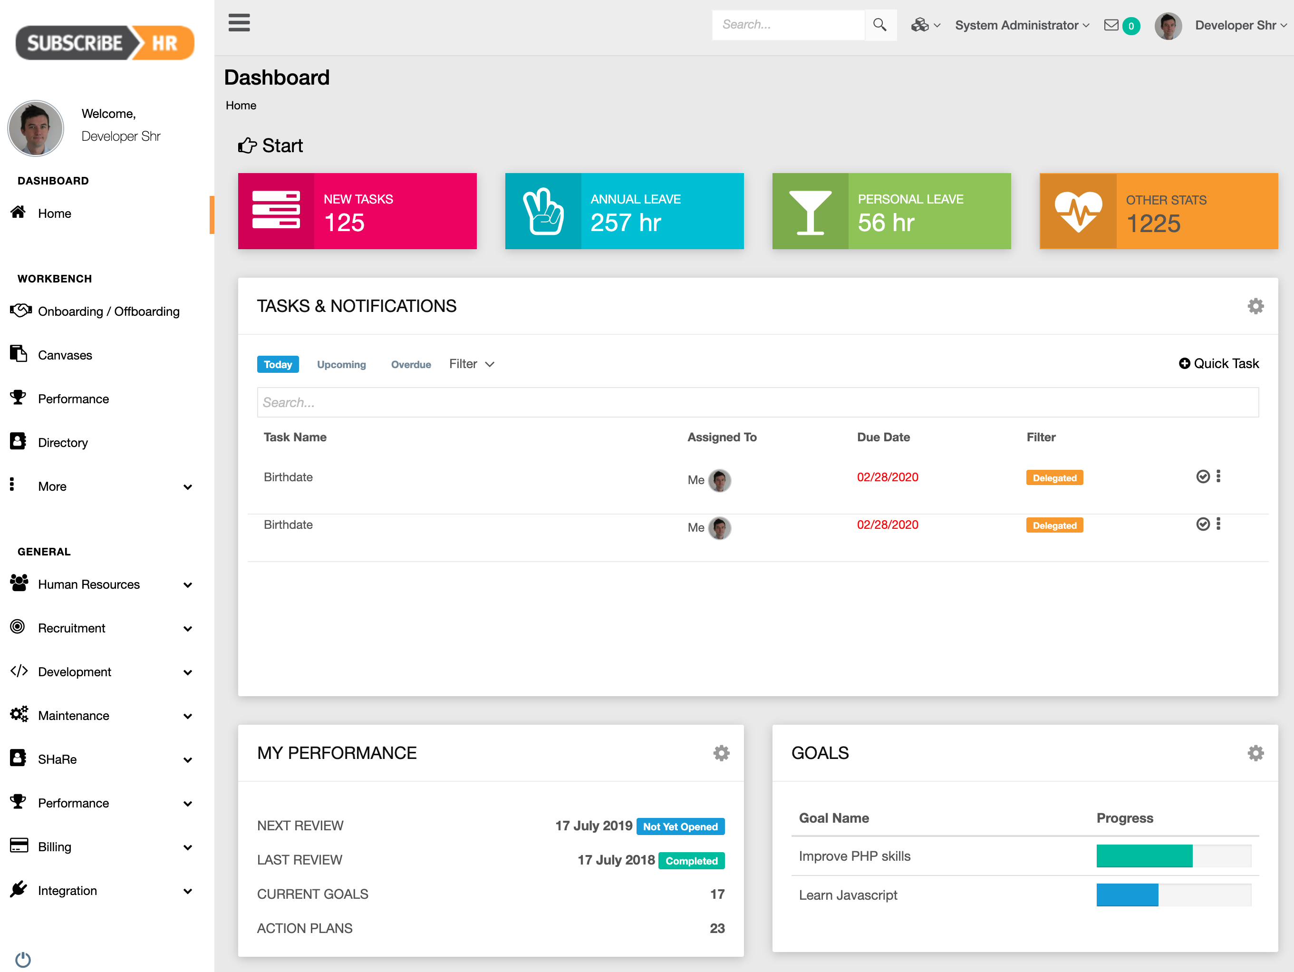Open the Goals panel settings gear
The image size is (1294, 972).
pyautogui.click(x=1255, y=753)
